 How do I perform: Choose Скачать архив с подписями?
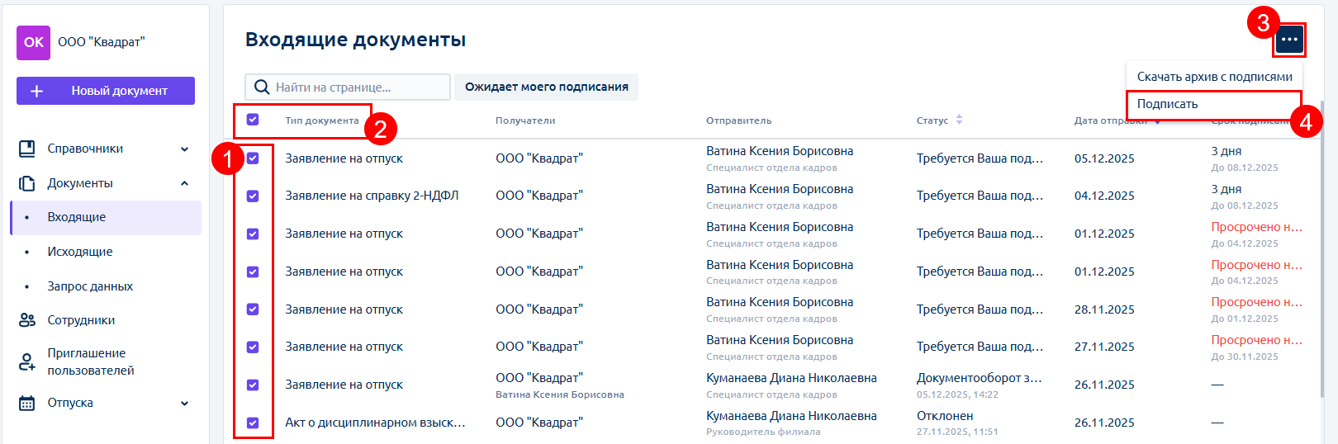(x=1214, y=77)
